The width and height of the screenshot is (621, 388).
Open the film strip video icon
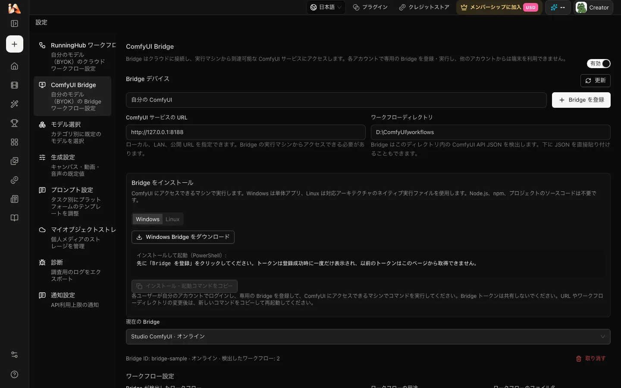tap(14, 85)
